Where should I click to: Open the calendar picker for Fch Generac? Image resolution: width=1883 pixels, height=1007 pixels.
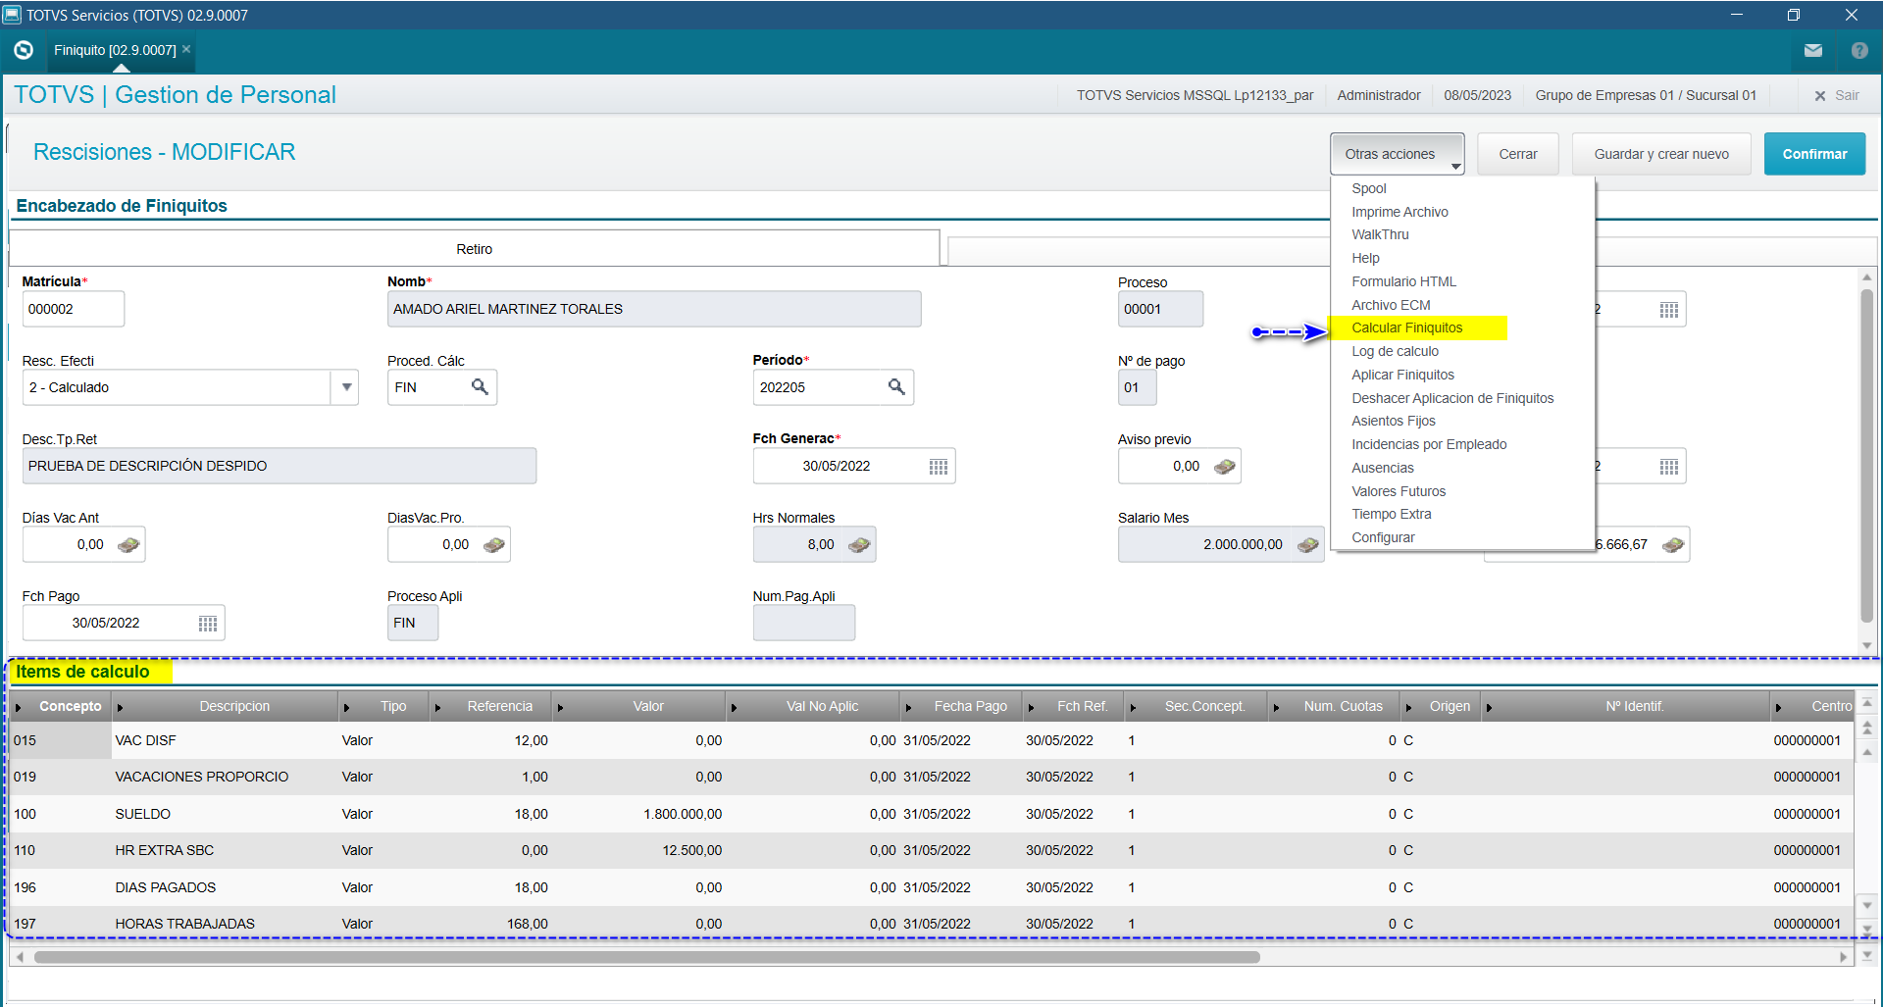[x=938, y=467]
